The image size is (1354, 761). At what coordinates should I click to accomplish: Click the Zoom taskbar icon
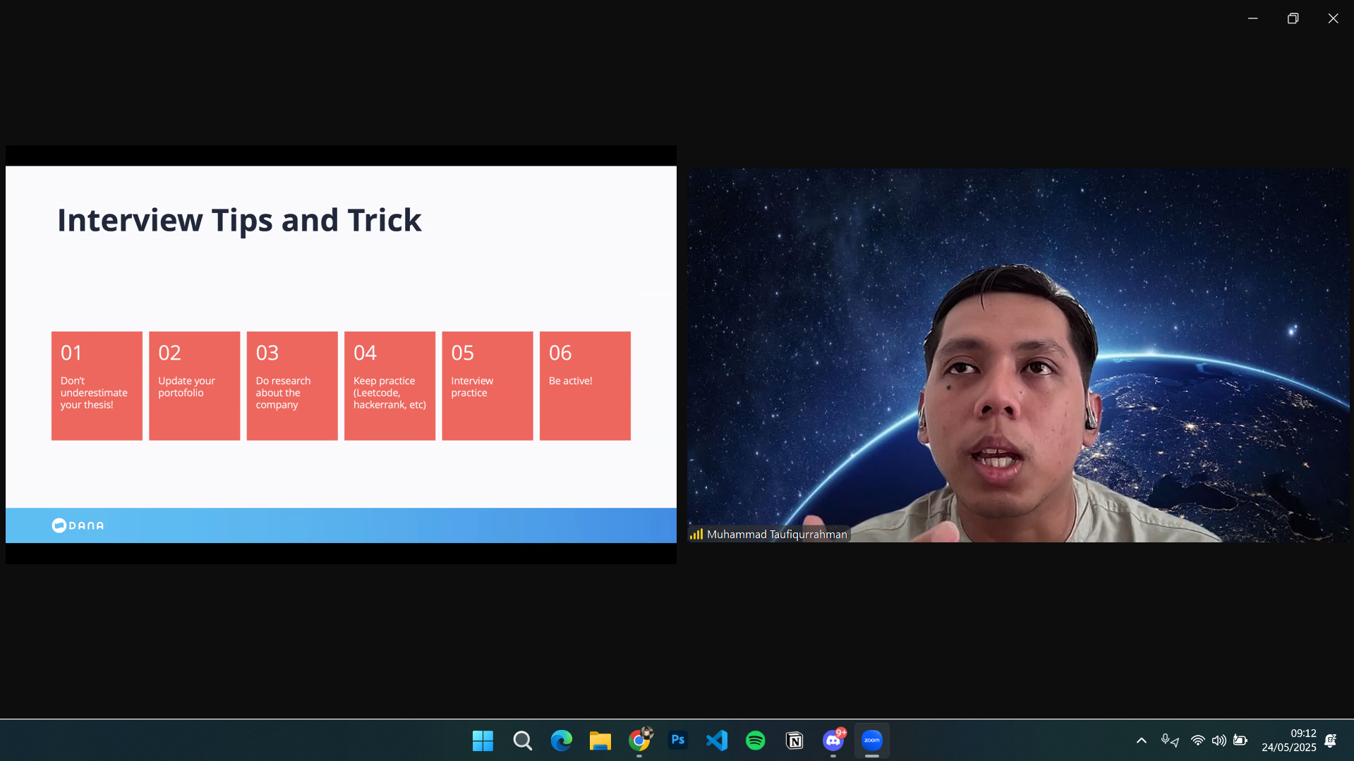tap(872, 741)
